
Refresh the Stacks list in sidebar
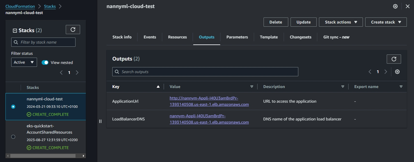click(73, 30)
